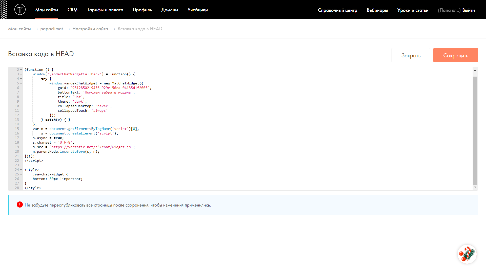Screen dimensions: 486x273
Task: Collapse the try block fold at line 4
Action: click(x=21, y=79)
